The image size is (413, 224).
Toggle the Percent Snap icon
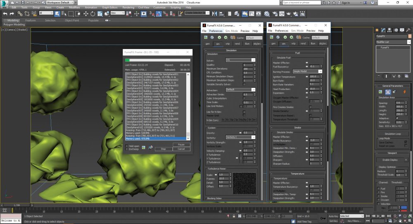(x=166, y=14)
